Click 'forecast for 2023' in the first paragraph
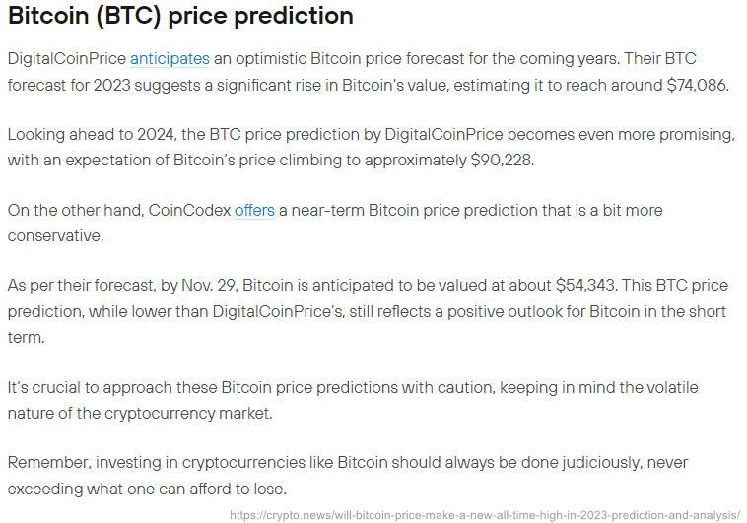The image size is (747, 523). click(x=69, y=85)
